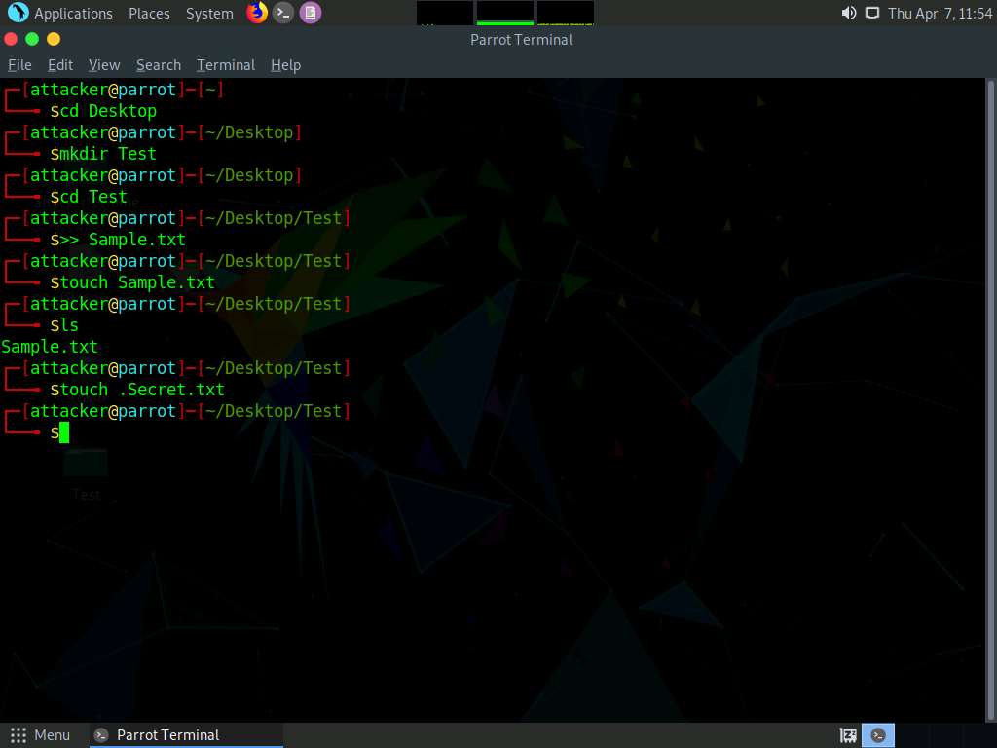Open the Edit menu
The height and width of the screenshot is (748, 997).
(x=60, y=65)
